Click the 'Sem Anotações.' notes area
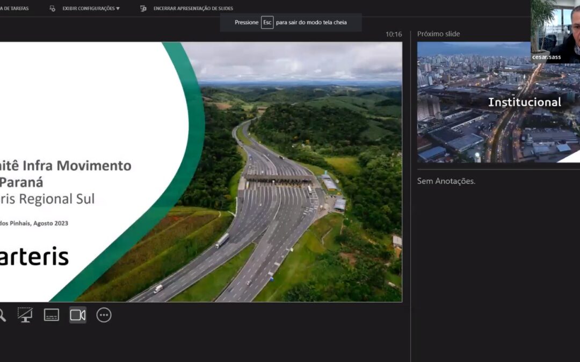The height and width of the screenshot is (362, 580). click(446, 181)
